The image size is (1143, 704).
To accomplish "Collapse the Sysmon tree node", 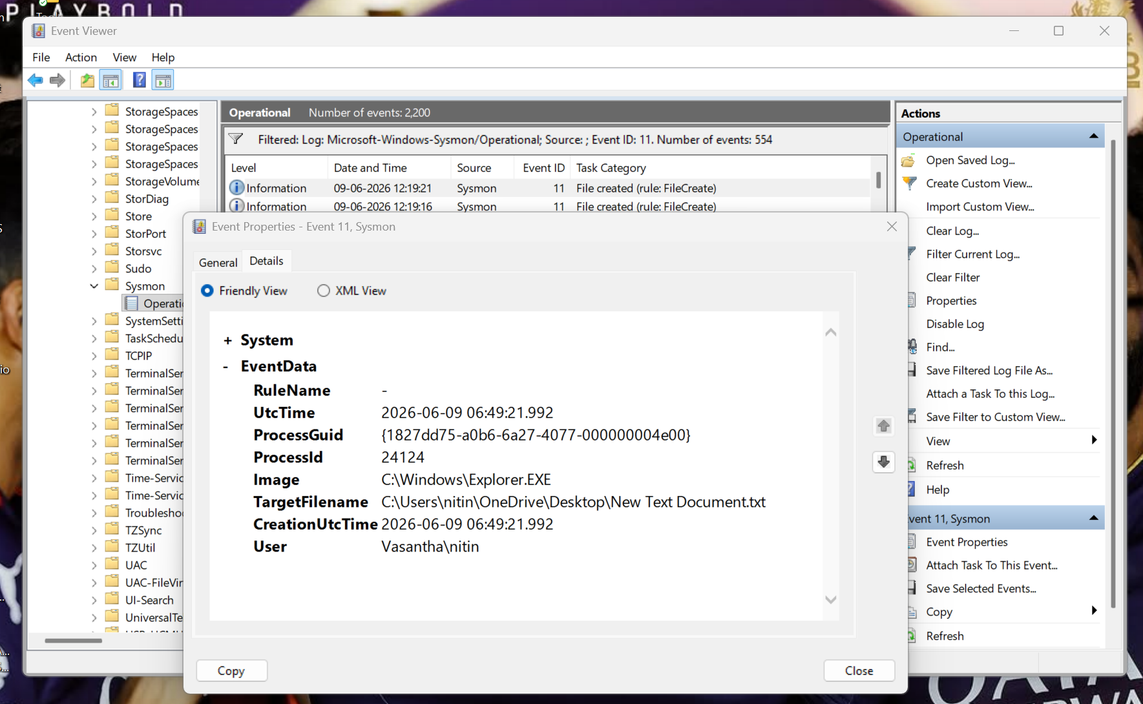I will [94, 285].
